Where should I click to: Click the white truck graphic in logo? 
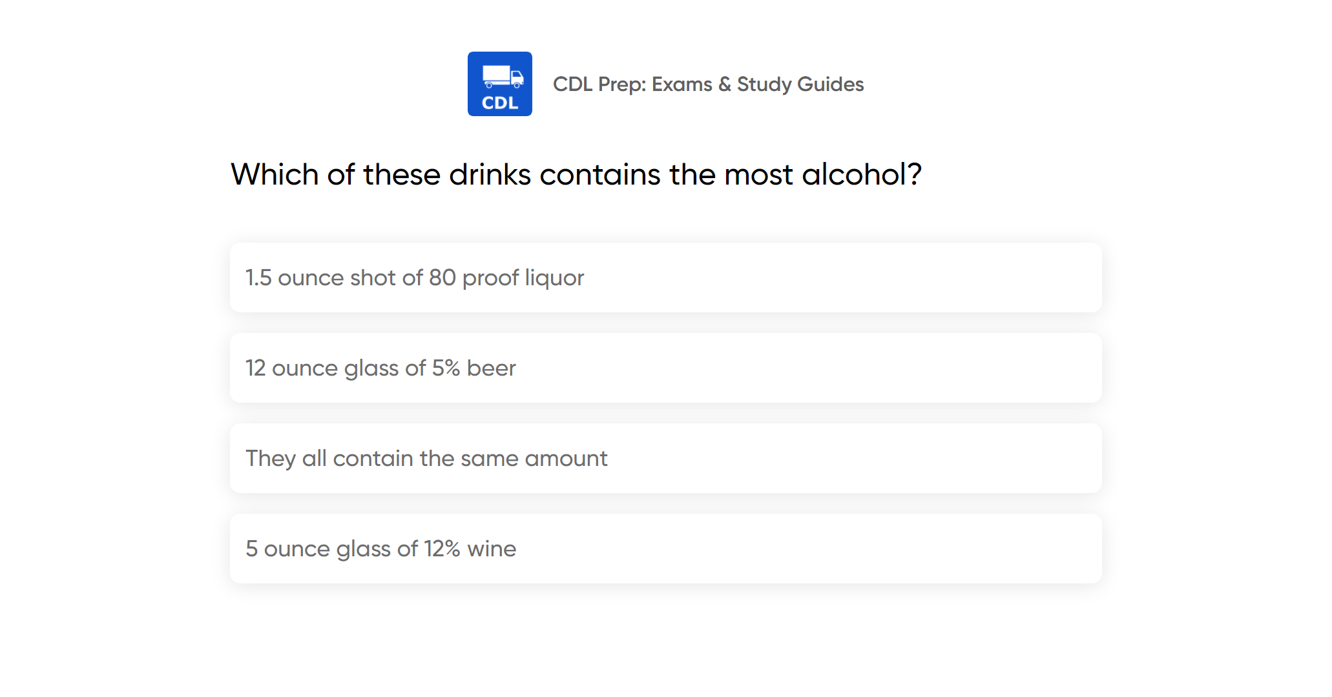click(502, 76)
